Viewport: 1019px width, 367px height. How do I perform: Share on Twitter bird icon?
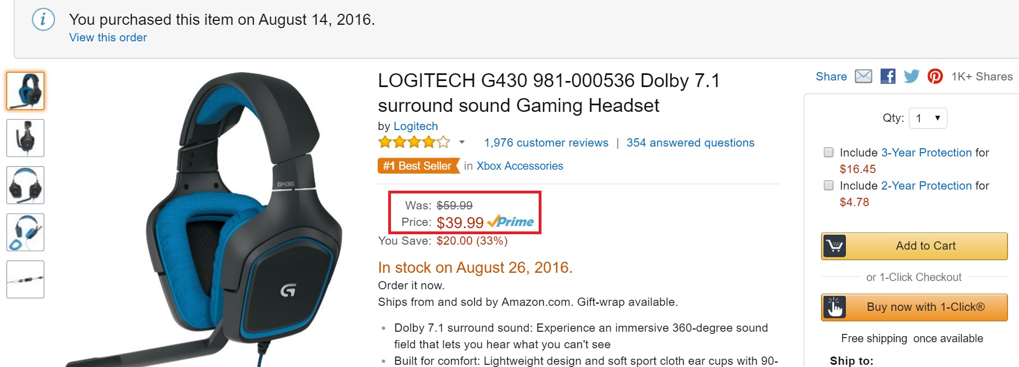click(911, 76)
